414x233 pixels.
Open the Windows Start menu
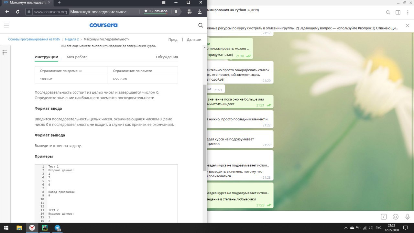(x=6, y=228)
